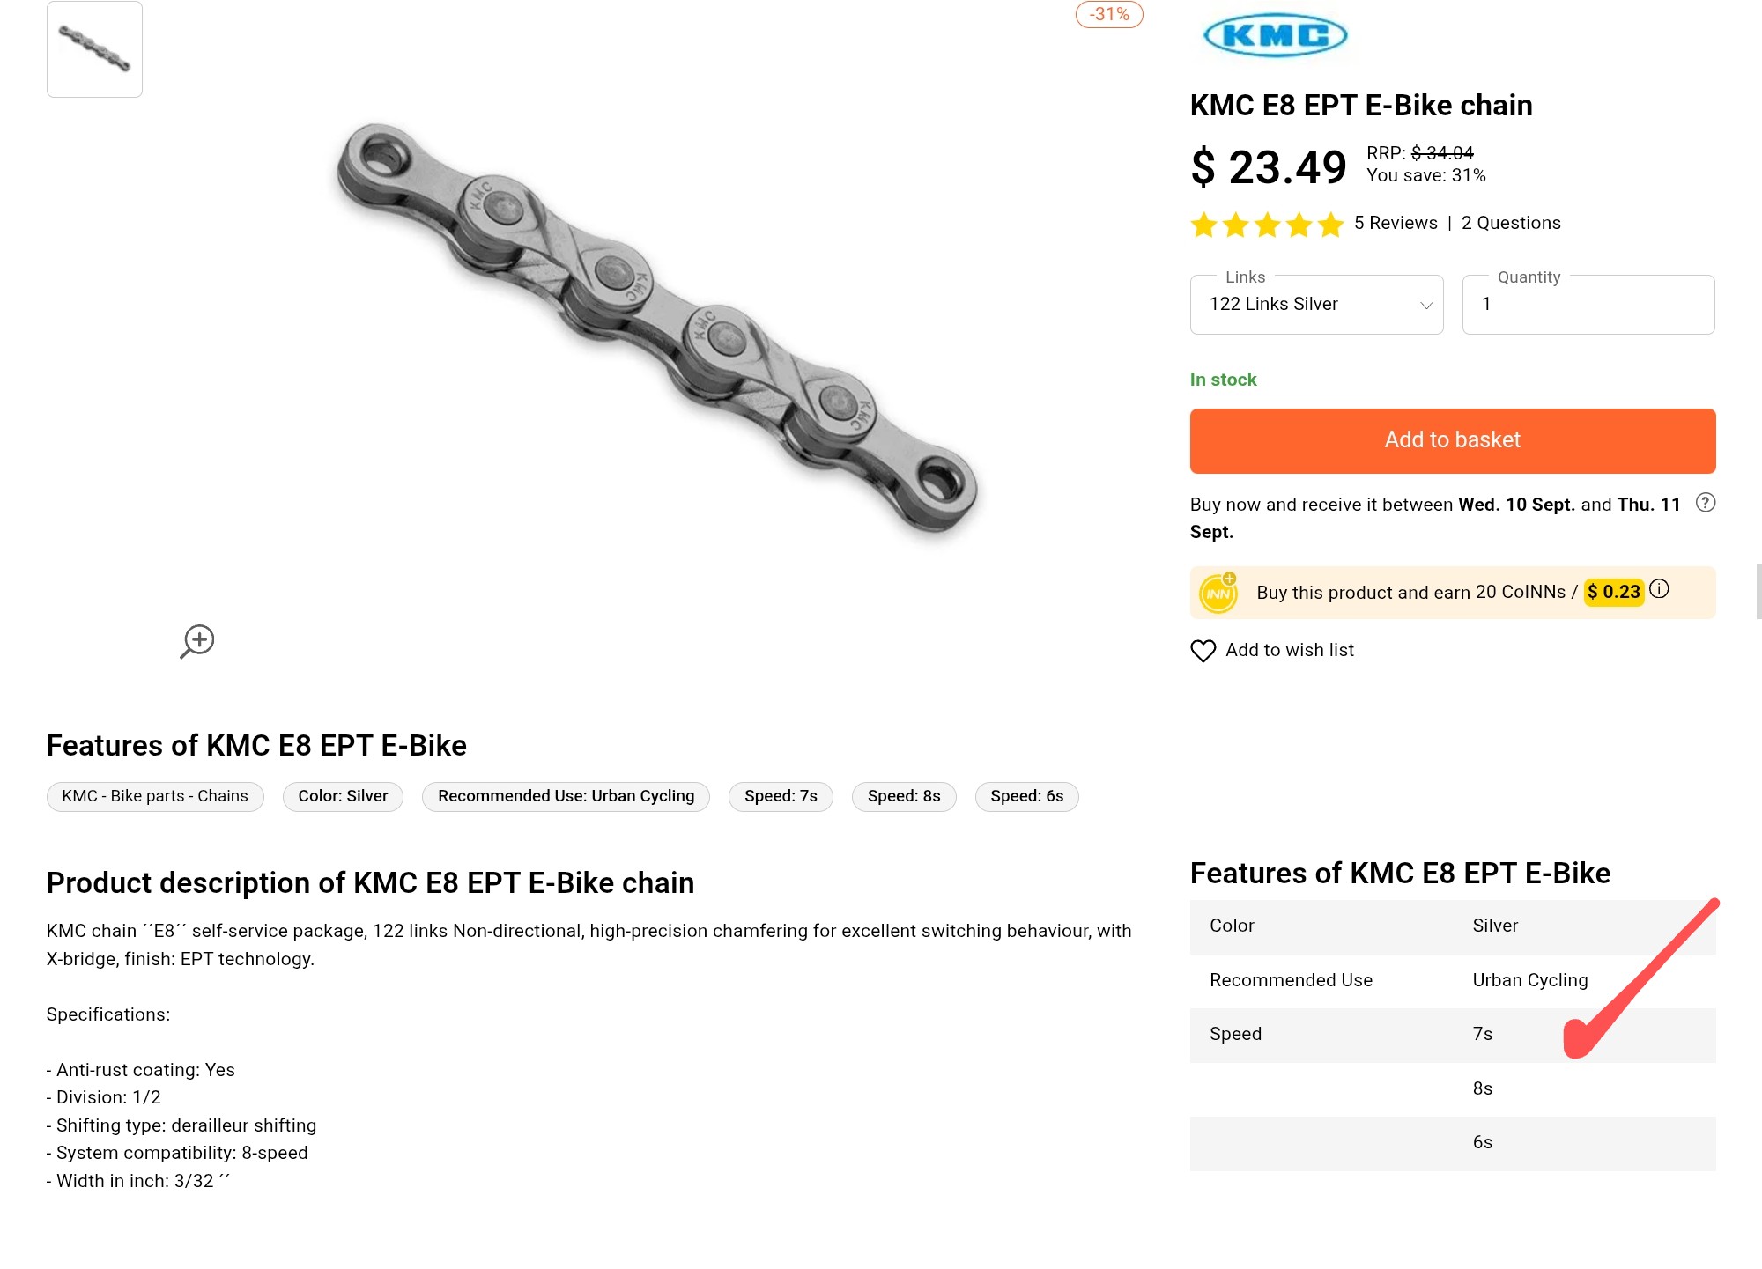Image resolution: width=1762 pixels, height=1269 pixels.
Task: Open the 5 Reviews link
Action: pos(1396,223)
